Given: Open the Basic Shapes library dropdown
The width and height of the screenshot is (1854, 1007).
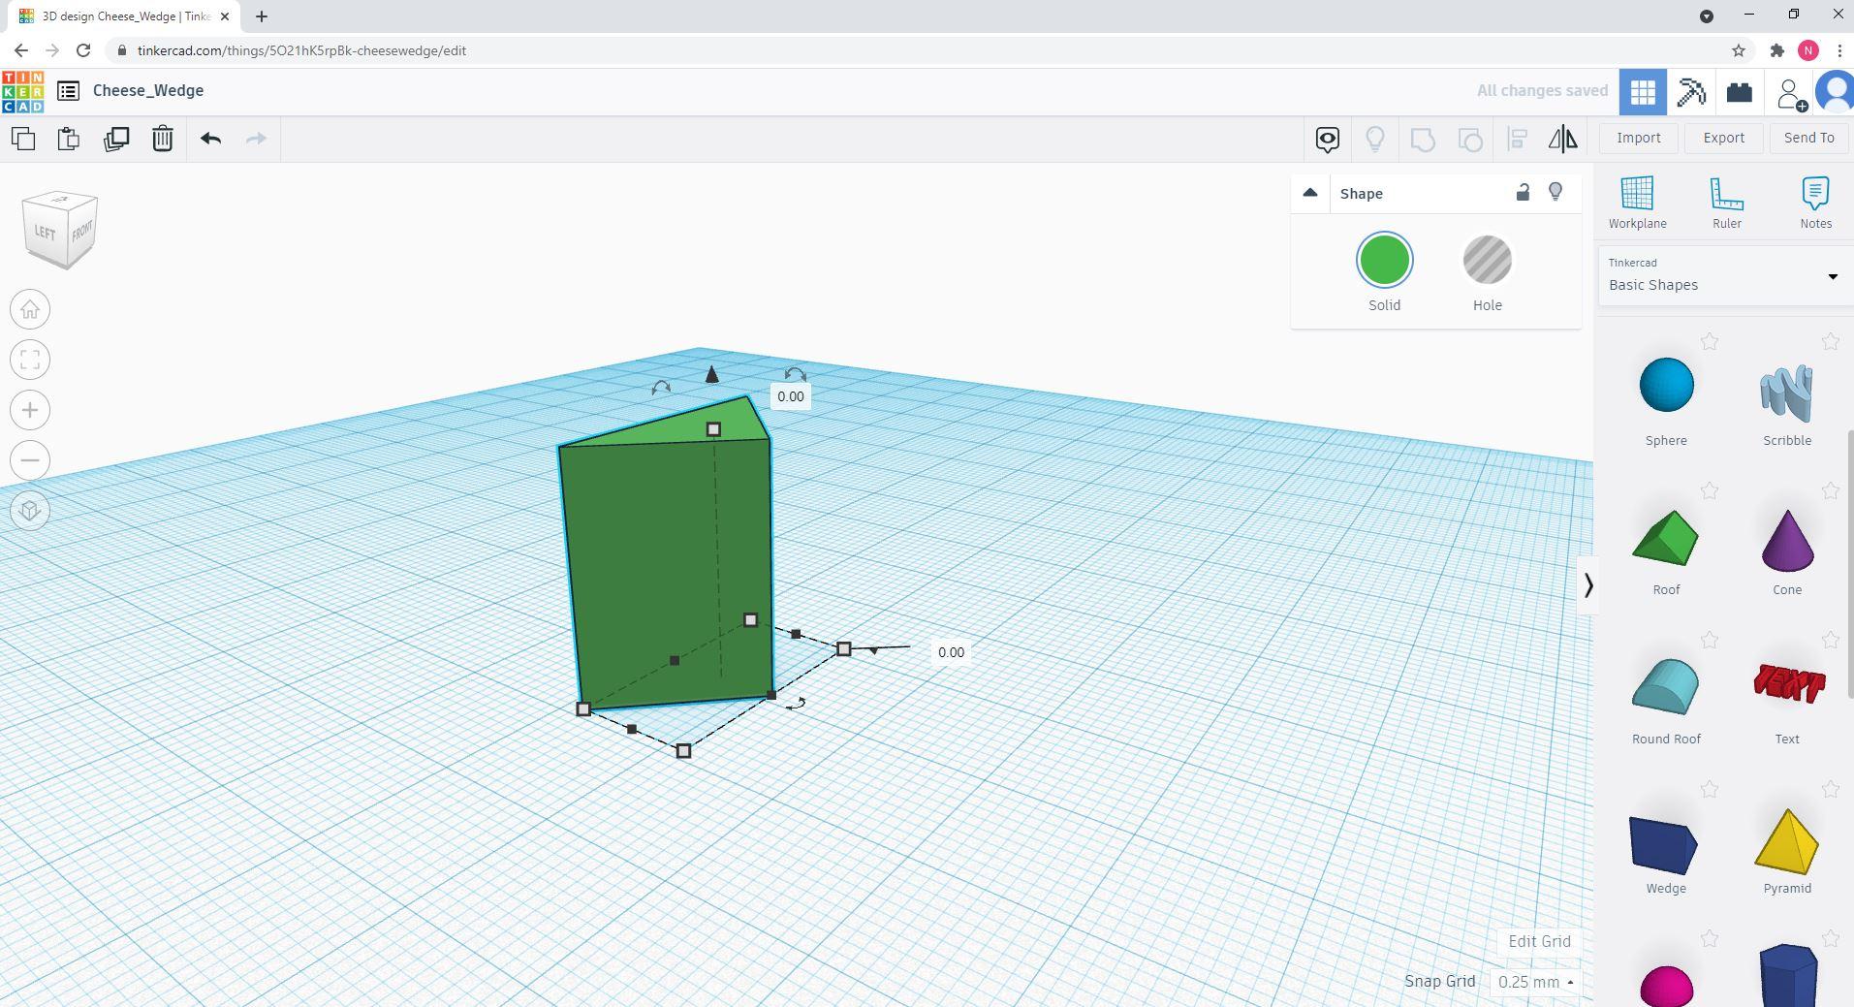Looking at the screenshot, I should click(1724, 275).
